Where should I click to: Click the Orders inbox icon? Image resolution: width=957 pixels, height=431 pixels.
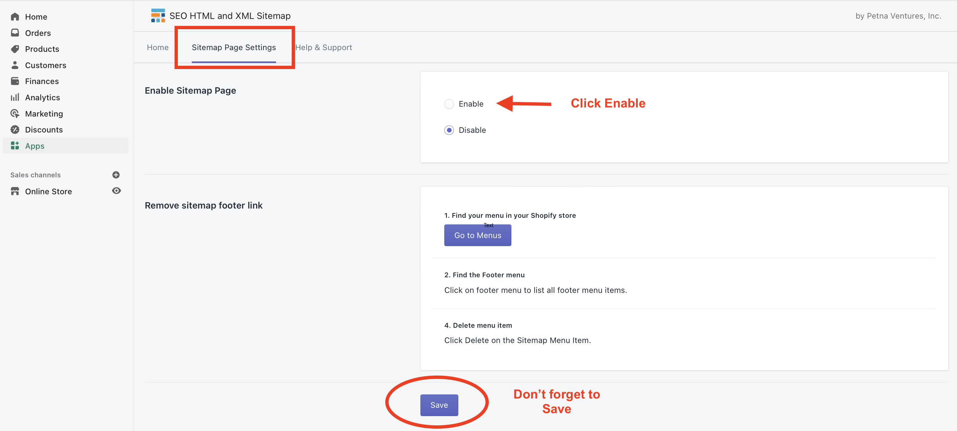tap(15, 33)
